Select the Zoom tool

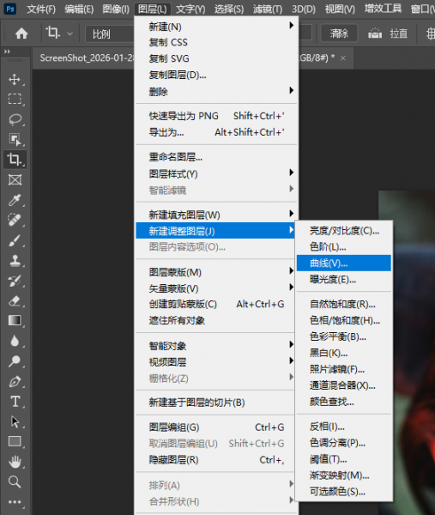pos(15,482)
